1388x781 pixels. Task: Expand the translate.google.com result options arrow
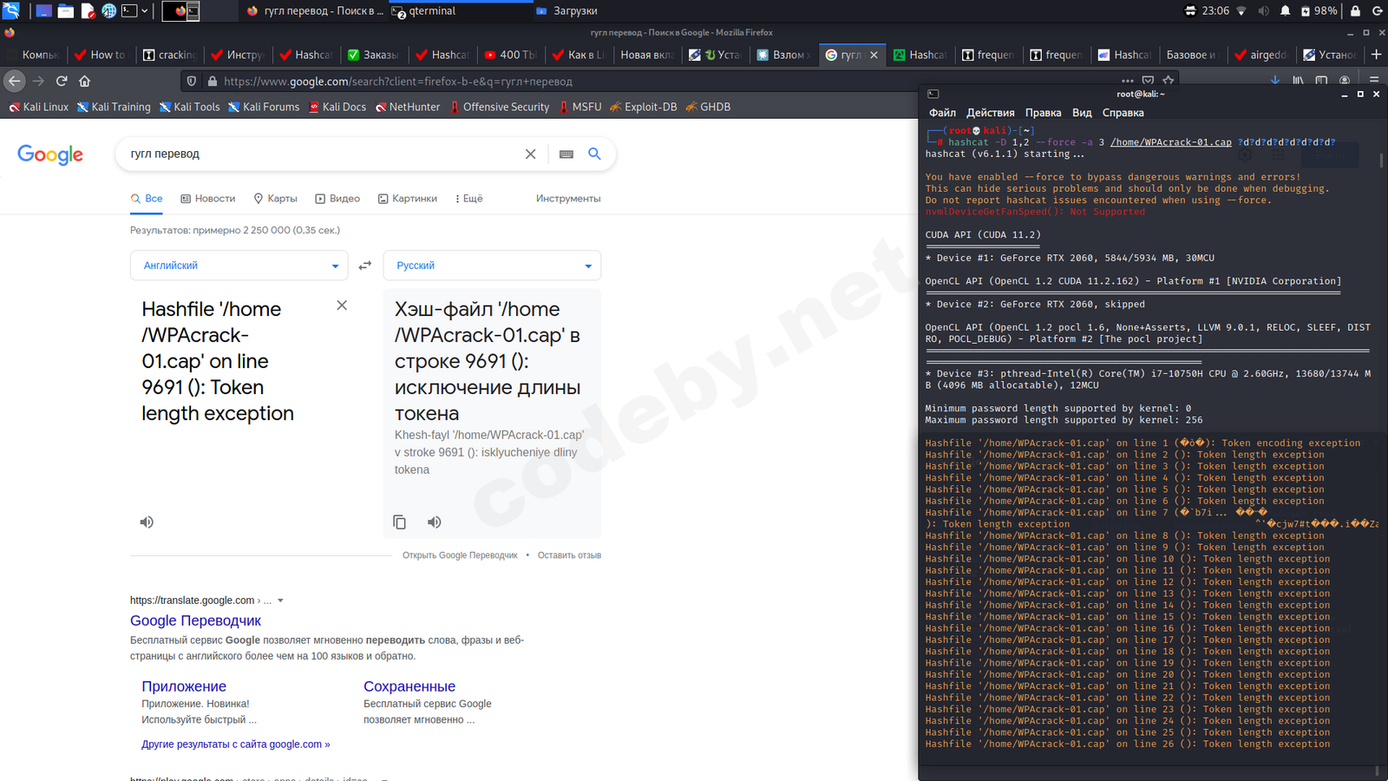tap(280, 601)
